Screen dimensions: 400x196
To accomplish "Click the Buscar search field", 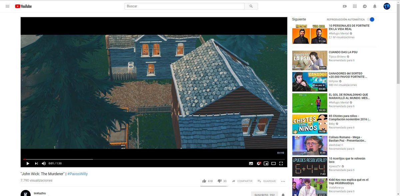I will 184,6.
